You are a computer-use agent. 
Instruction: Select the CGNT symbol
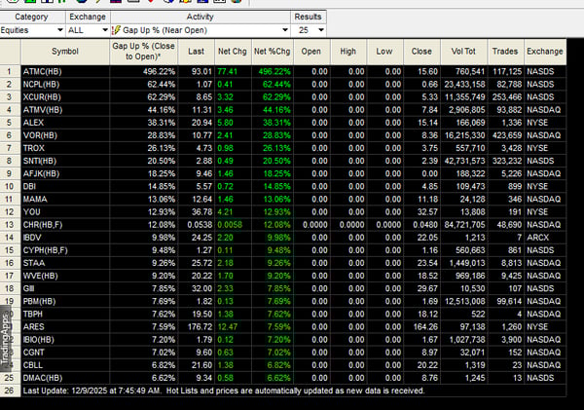33,353
